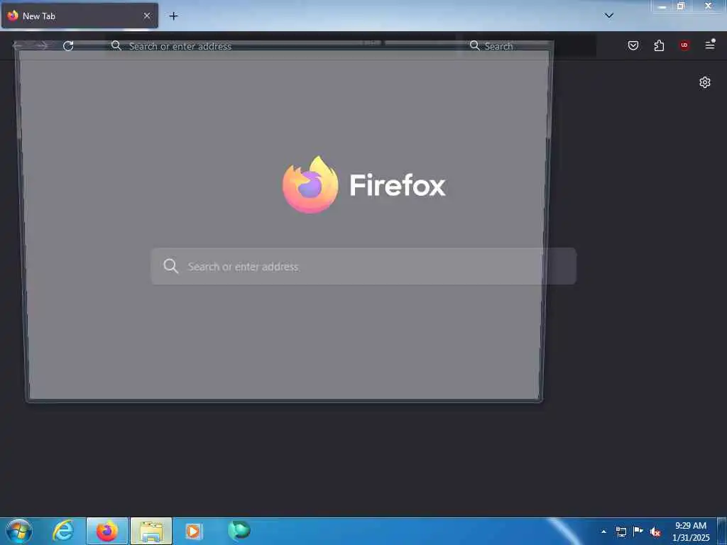Image resolution: width=727 pixels, height=545 pixels.
Task: Restore down the Firefox window
Action: (x=681, y=6)
